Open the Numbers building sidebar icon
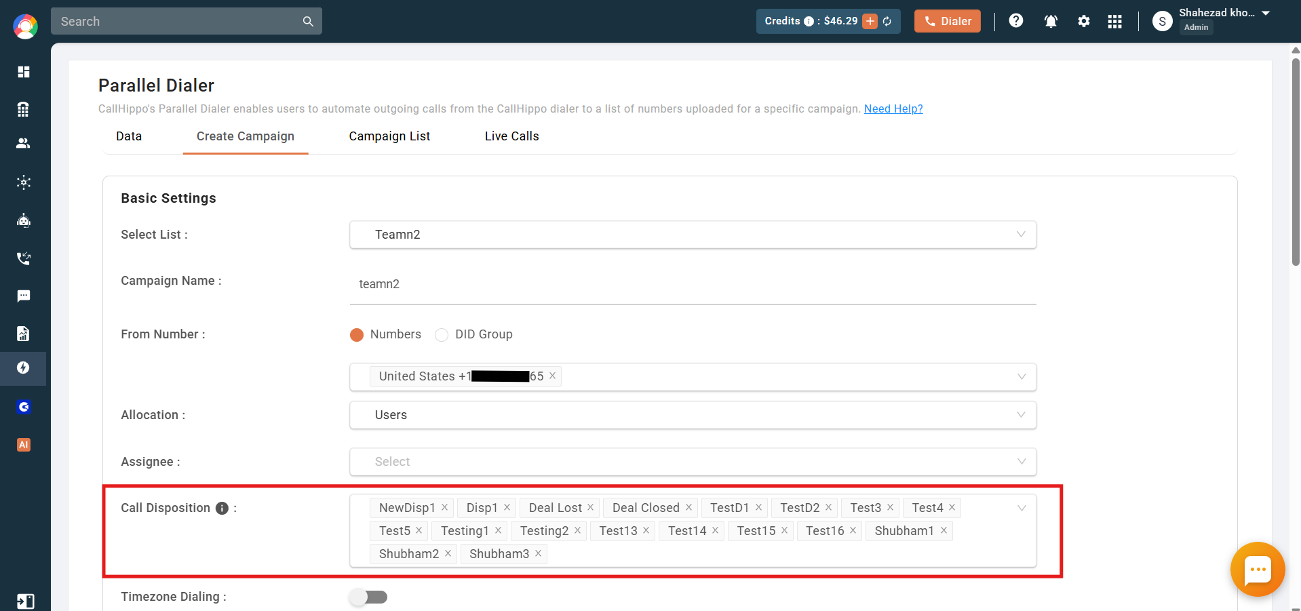Image resolution: width=1301 pixels, height=611 pixels. pyautogui.click(x=24, y=109)
